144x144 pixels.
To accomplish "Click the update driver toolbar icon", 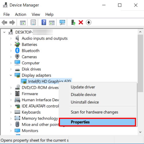I will point(73,23).
